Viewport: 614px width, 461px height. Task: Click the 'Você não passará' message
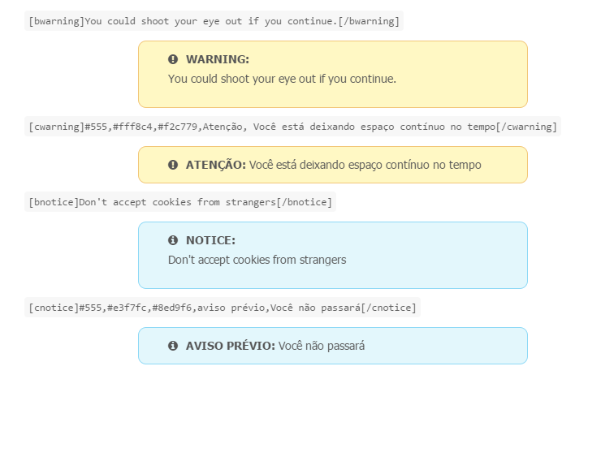tap(322, 346)
